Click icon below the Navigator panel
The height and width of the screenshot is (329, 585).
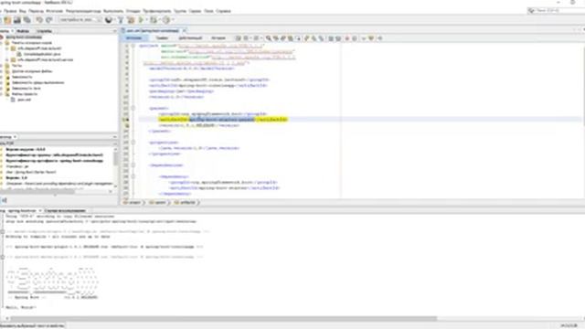click(4, 200)
